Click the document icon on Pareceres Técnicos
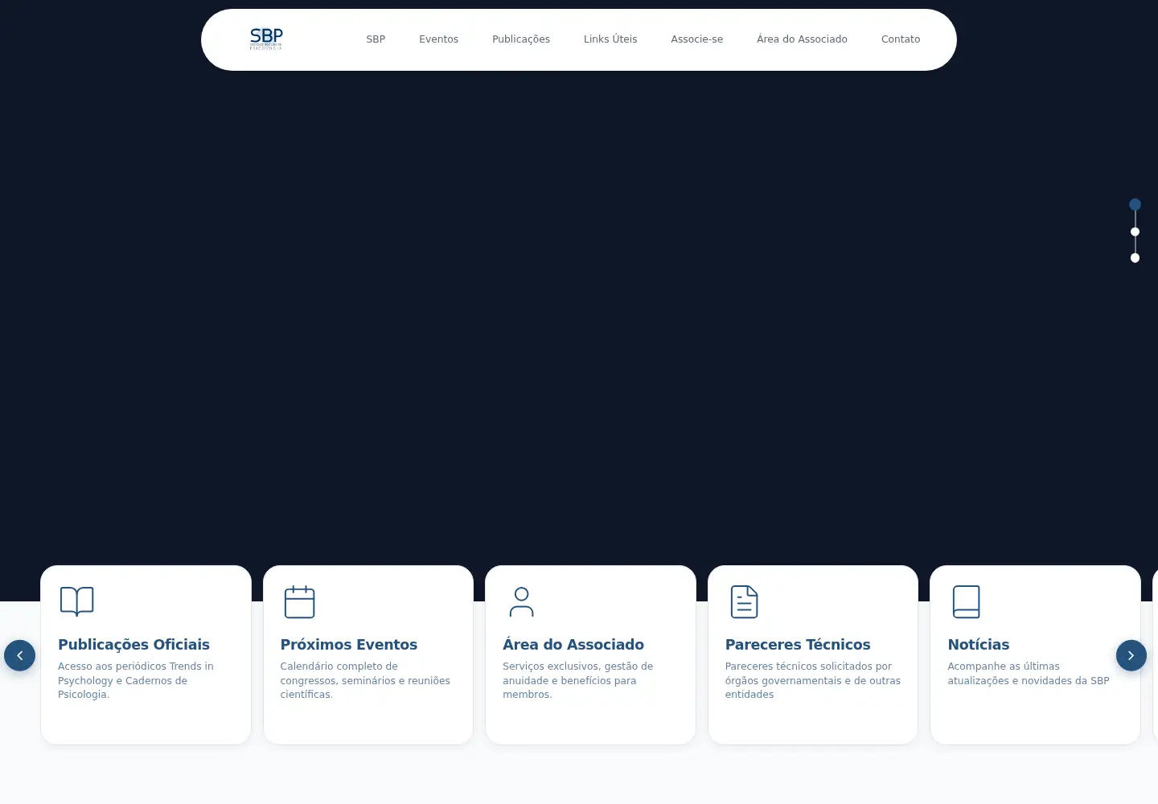The image size is (1158, 804). pyautogui.click(x=744, y=601)
